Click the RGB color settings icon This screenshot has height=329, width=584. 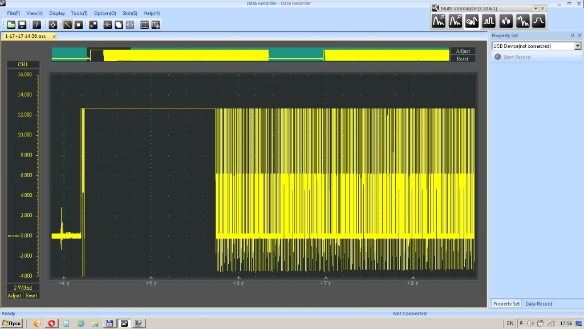pyautogui.click(x=93, y=25)
